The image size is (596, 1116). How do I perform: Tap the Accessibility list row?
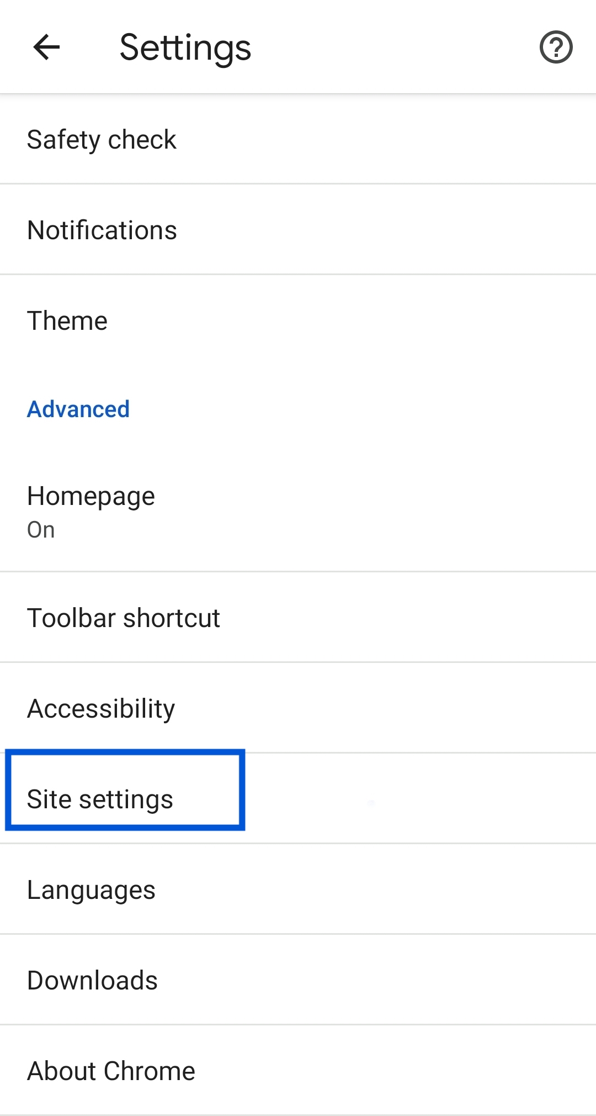(x=298, y=708)
